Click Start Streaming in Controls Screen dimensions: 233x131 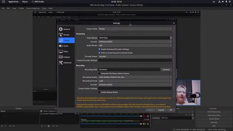(x=214, y=112)
